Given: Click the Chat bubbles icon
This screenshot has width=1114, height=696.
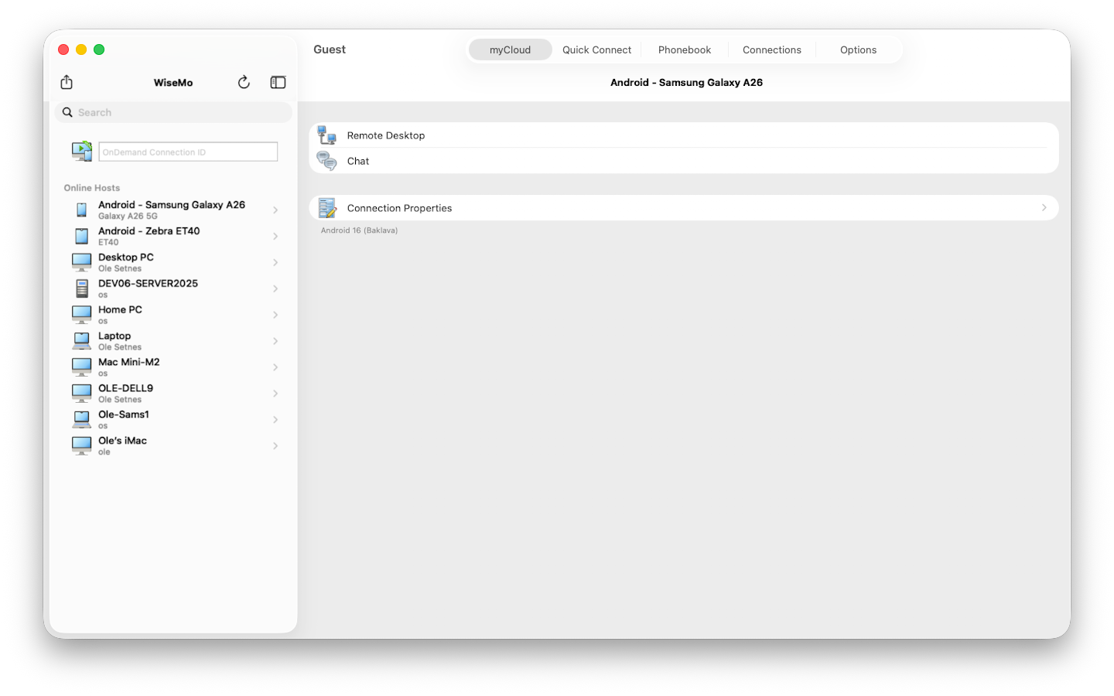Looking at the screenshot, I should (x=327, y=161).
